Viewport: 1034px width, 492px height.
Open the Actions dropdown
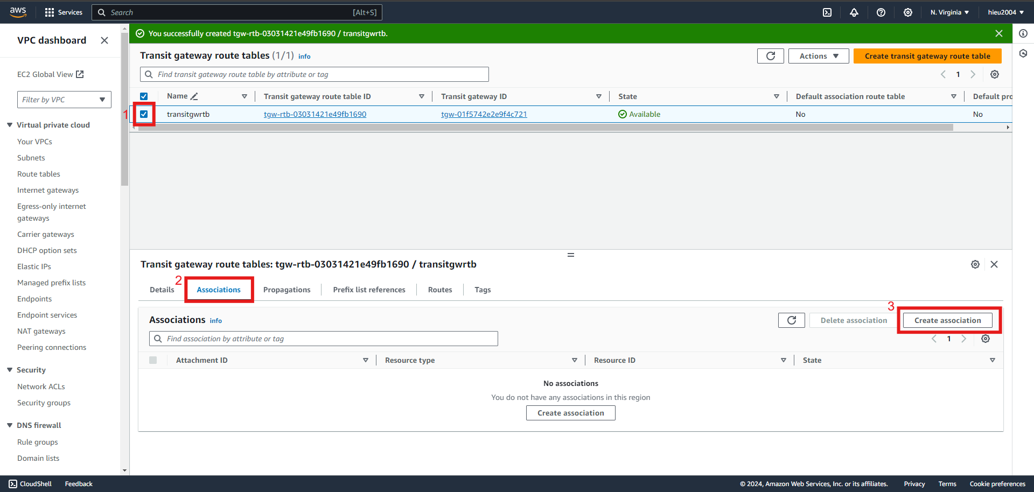pos(819,56)
